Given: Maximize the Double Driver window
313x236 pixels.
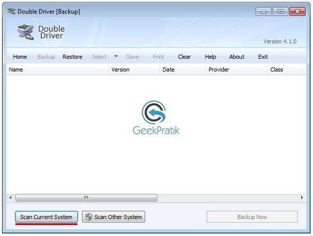Looking at the screenshot, I should [x=280, y=12].
